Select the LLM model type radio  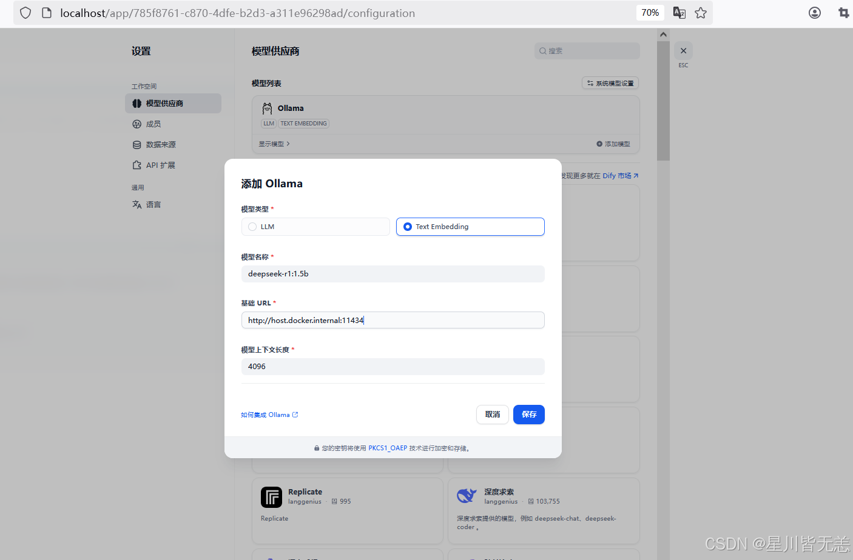tap(315, 227)
